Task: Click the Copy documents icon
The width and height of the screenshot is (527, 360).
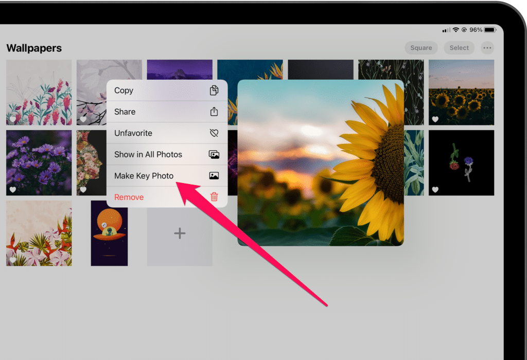Action: point(214,91)
